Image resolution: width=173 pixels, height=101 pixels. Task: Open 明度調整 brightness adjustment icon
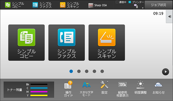(140, 87)
